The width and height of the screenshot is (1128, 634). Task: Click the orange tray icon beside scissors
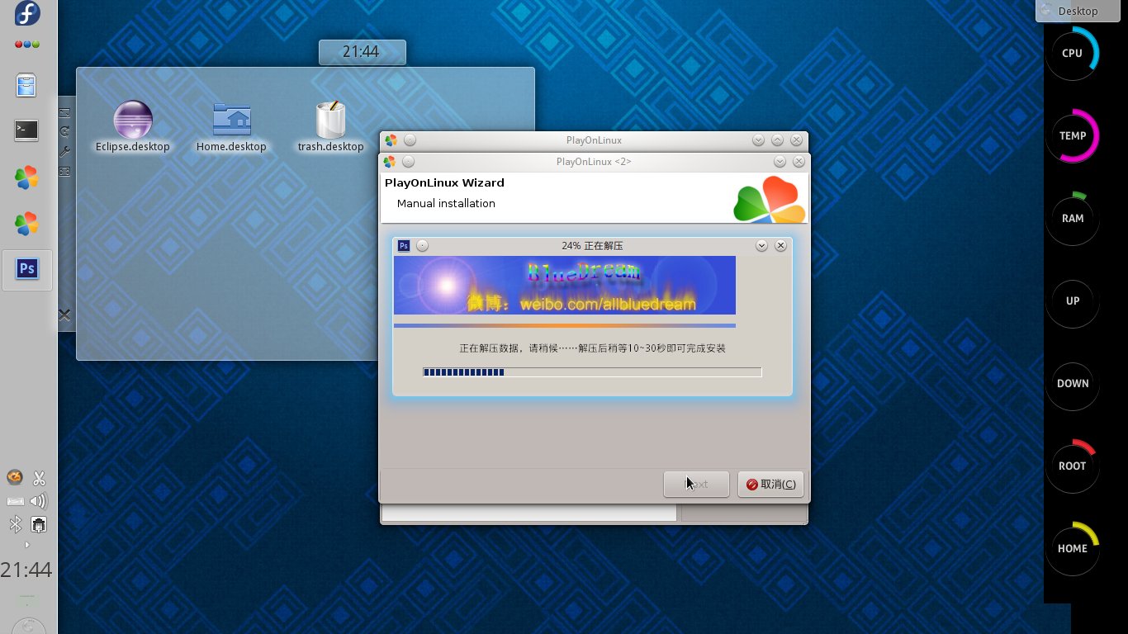coord(15,478)
